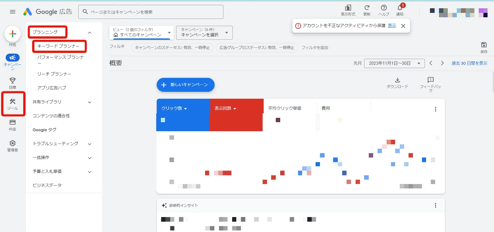Select the キャンペーン sidebar icon
The height and width of the screenshot is (232, 494).
tap(12, 58)
